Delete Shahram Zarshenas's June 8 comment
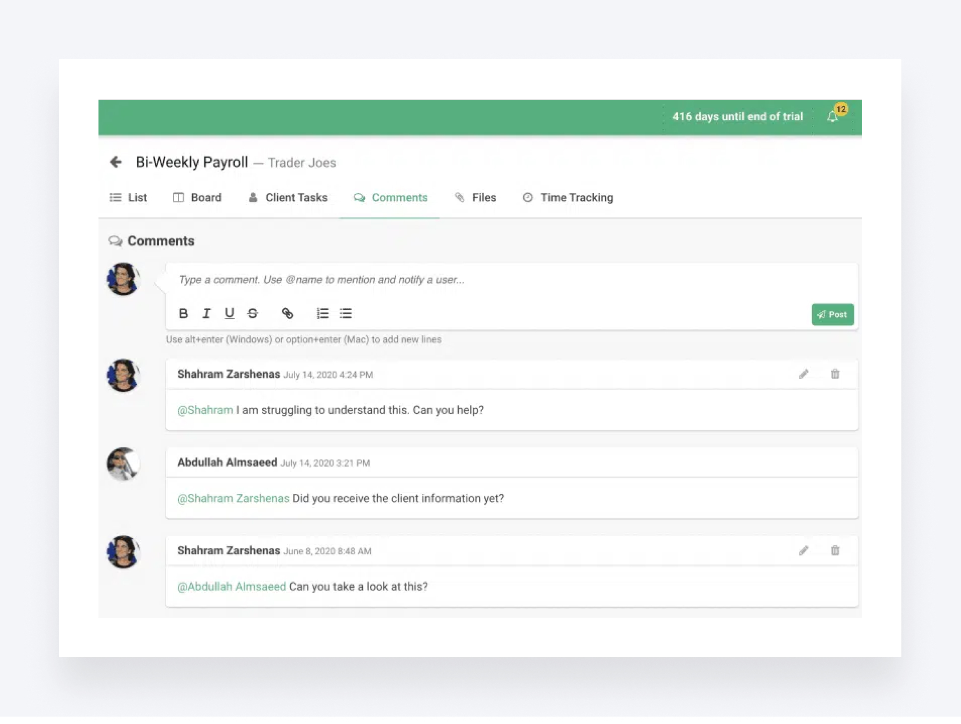The width and height of the screenshot is (961, 724). pos(835,551)
